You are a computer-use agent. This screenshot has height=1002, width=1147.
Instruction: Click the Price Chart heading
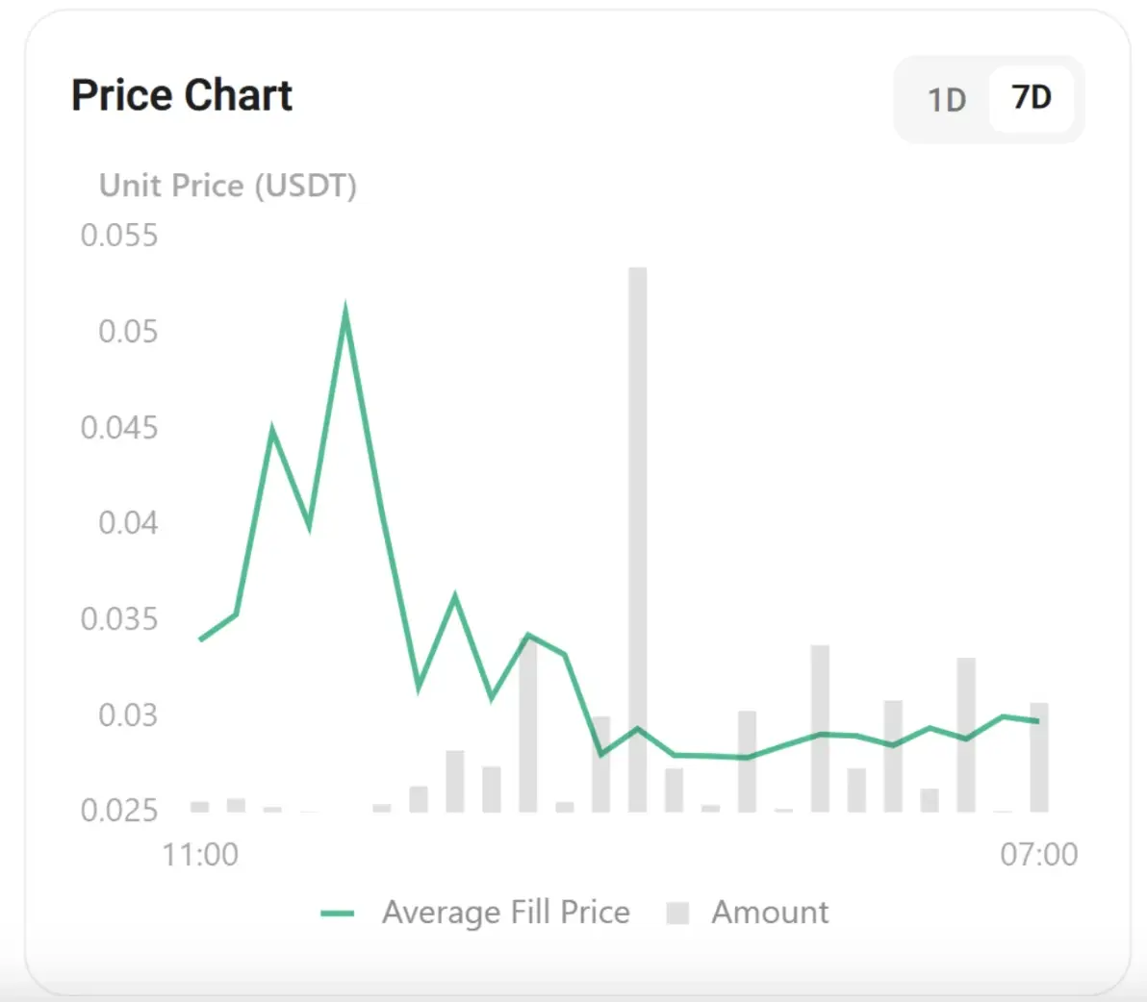(x=181, y=94)
